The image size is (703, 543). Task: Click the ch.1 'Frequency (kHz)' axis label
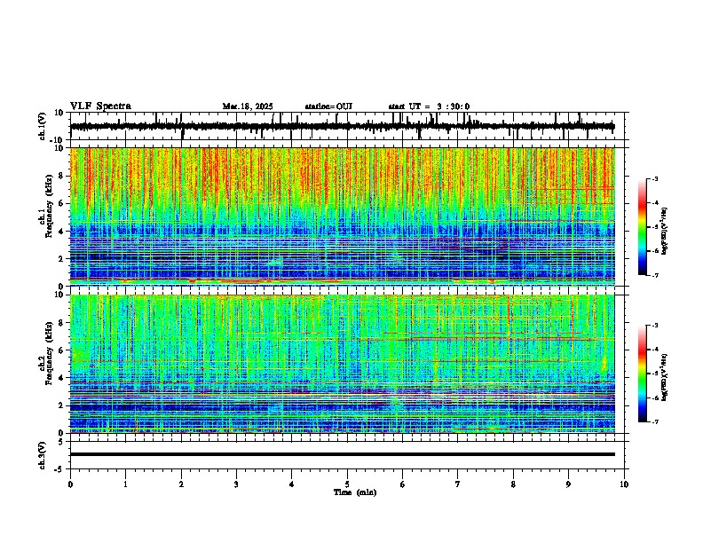49,206
